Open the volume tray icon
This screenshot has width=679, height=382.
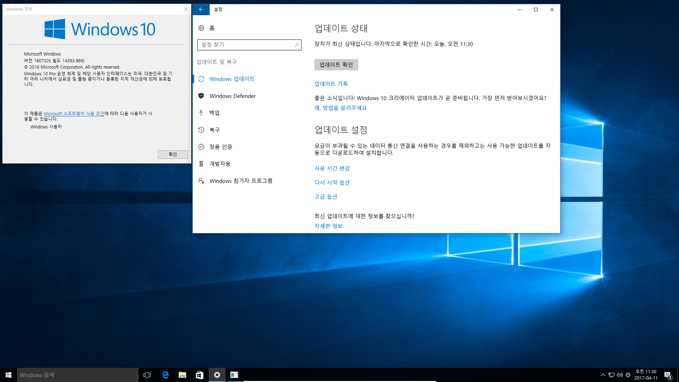point(620,375)
